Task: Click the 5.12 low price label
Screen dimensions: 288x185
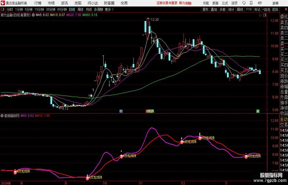Action: 65,108
